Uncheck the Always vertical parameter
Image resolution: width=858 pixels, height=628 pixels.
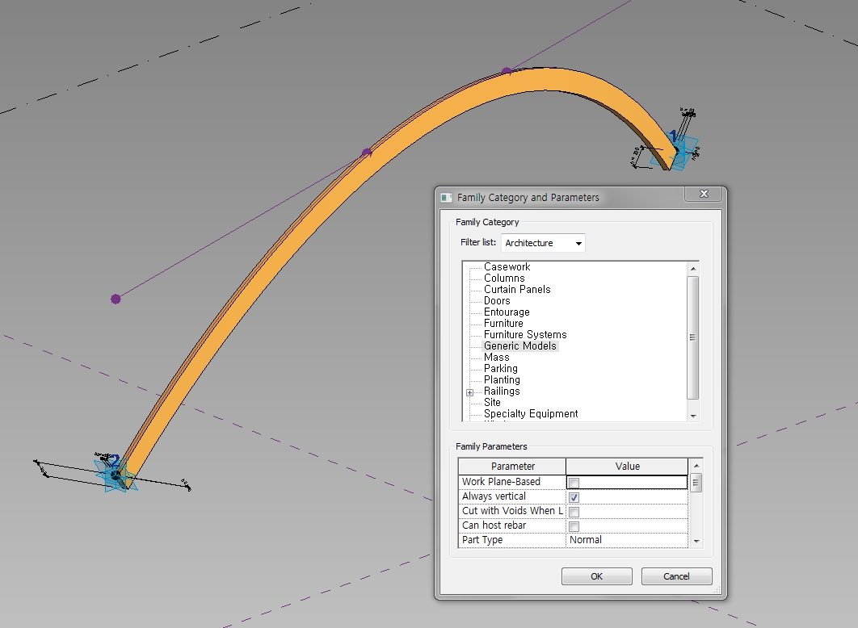click(x=573, y=496)
